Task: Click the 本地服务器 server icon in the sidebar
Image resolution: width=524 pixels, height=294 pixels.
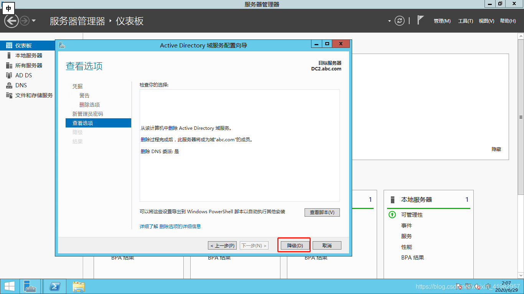Action: tap(9, 56)
